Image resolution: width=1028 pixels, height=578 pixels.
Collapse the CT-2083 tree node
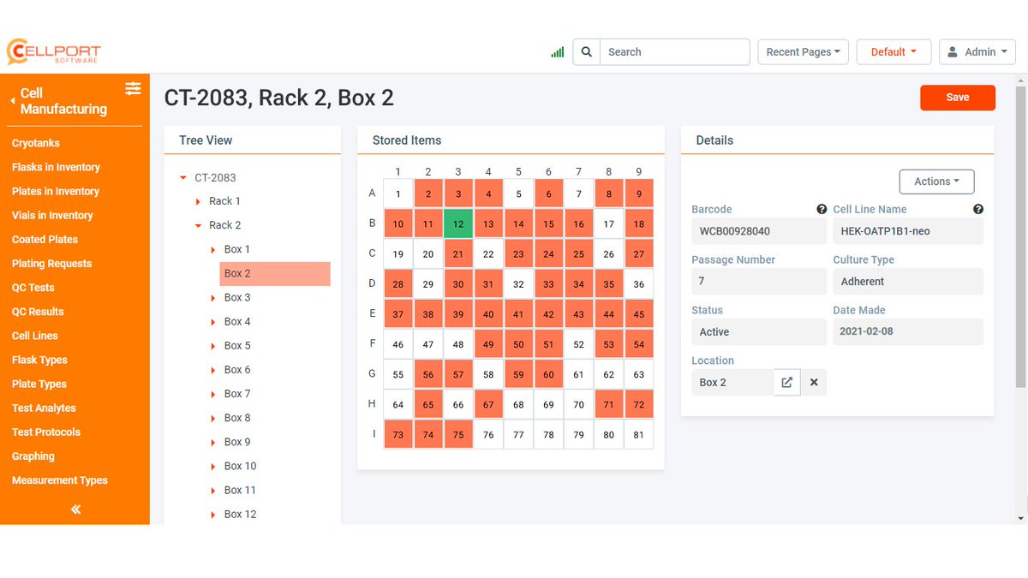click(182, 177)
